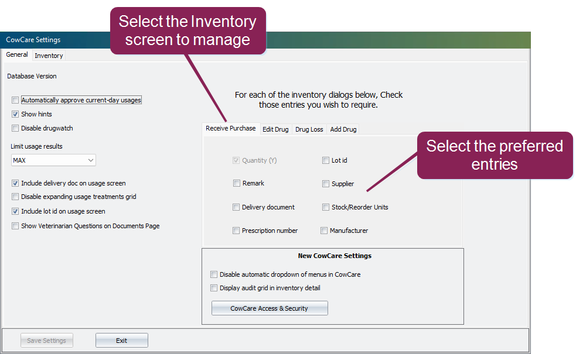Open CowCare Access & Security
Image resolution: width=583 pixels, height=354 pixels.
click(x=270, y=308)
